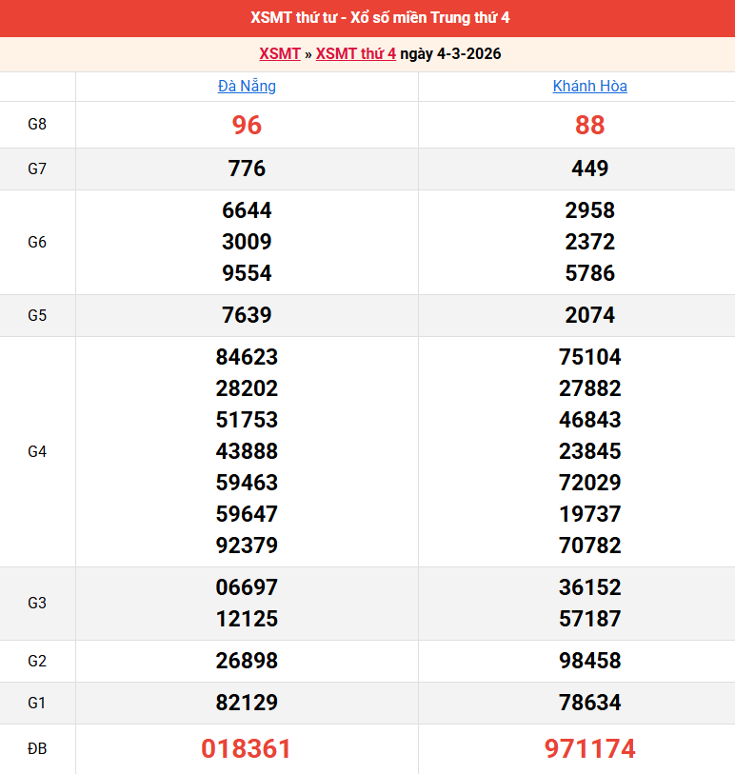Select Đà Nẵng G7 number 776
The image size is (735, 774).
point(247,169)
